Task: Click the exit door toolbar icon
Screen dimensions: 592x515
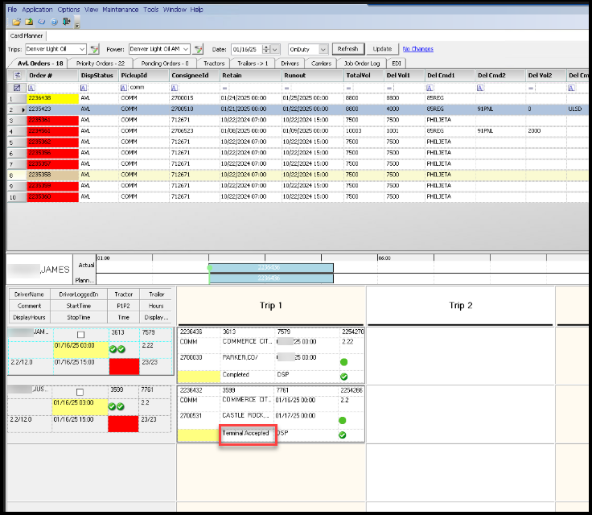Action: (x=65, y=22)
